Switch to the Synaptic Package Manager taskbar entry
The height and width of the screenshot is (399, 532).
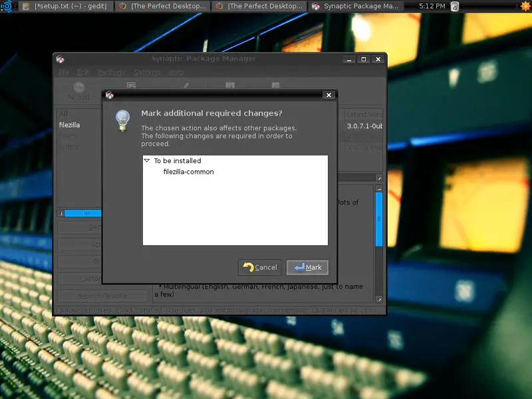356,6
